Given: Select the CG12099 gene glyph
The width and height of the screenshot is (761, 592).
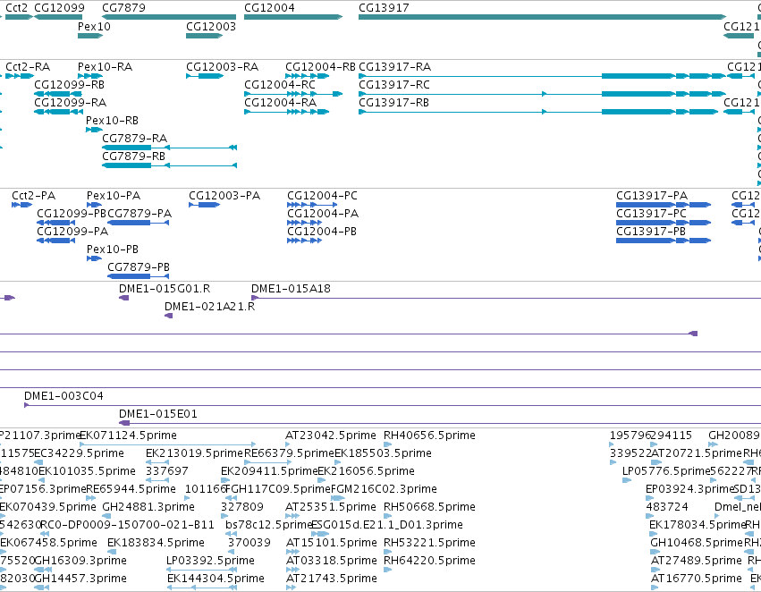Looking at the screenshot, I should point(58,17).
